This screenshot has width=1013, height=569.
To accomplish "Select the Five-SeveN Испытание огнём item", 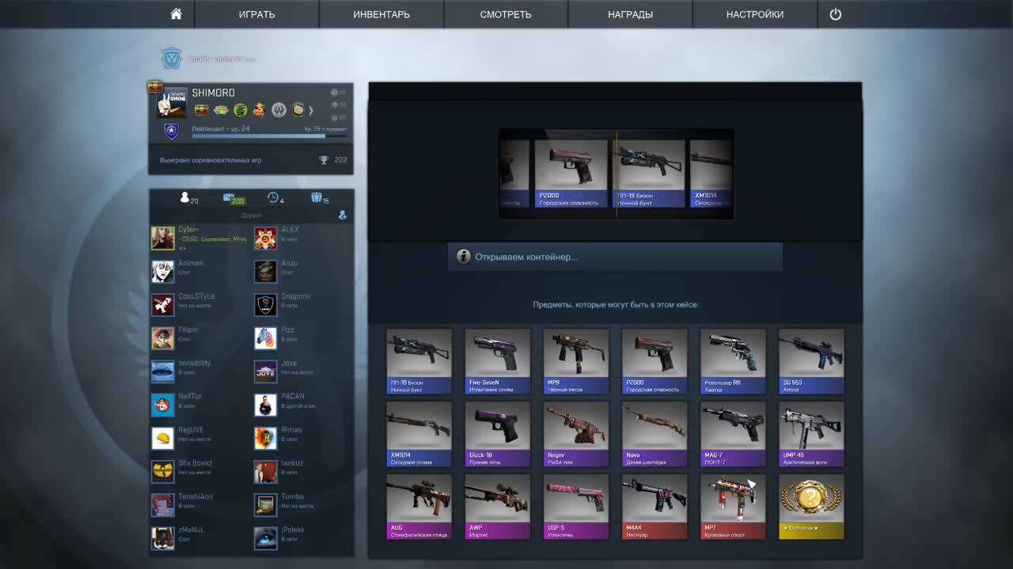I will click(497, 361).
